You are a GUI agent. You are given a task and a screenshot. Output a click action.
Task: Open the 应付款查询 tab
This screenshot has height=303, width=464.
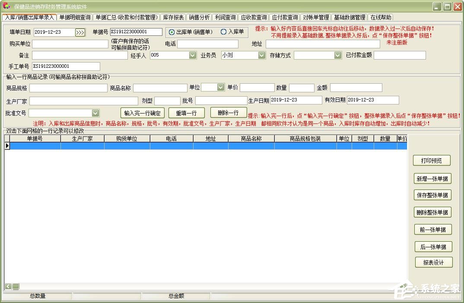click(x=285, y=17)
